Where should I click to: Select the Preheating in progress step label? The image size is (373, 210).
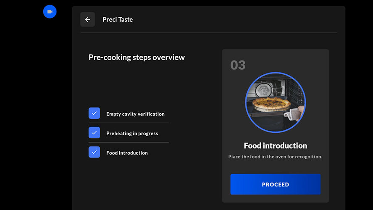pos(132,134)
